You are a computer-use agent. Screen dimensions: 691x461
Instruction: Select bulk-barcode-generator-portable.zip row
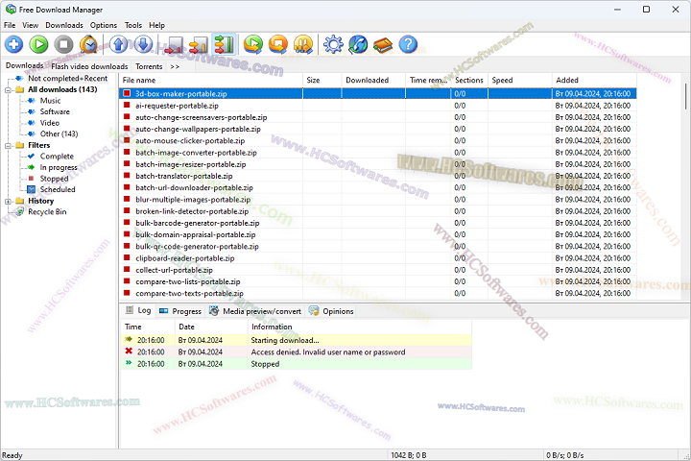click(x=378, y=223)
